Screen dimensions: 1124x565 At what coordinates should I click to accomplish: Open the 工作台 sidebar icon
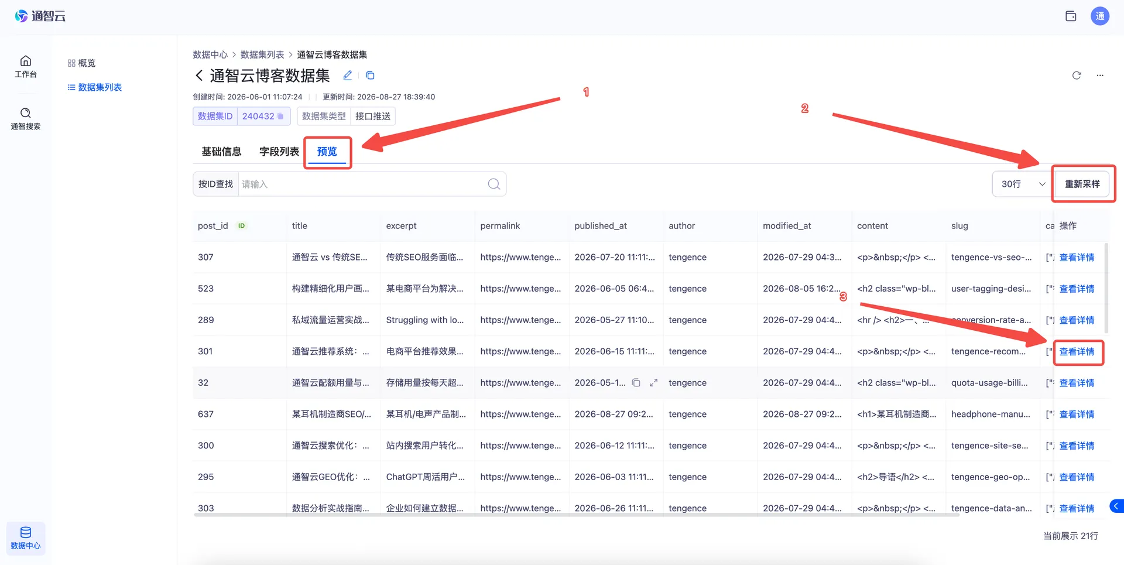tap(26, 67)
